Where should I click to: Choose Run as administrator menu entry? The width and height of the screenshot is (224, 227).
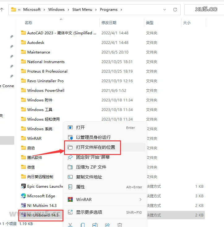105,137
